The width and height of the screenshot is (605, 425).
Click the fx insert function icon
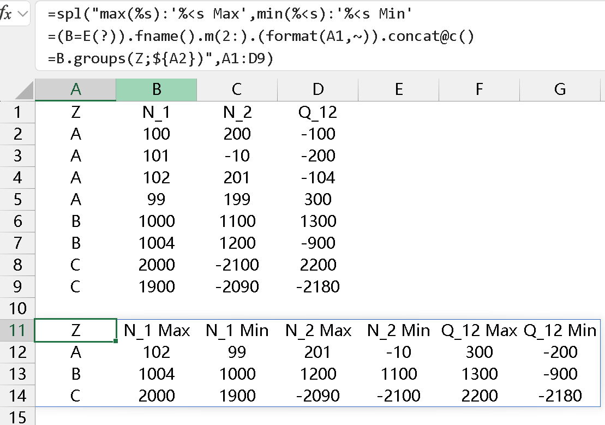tap(6, 15)
